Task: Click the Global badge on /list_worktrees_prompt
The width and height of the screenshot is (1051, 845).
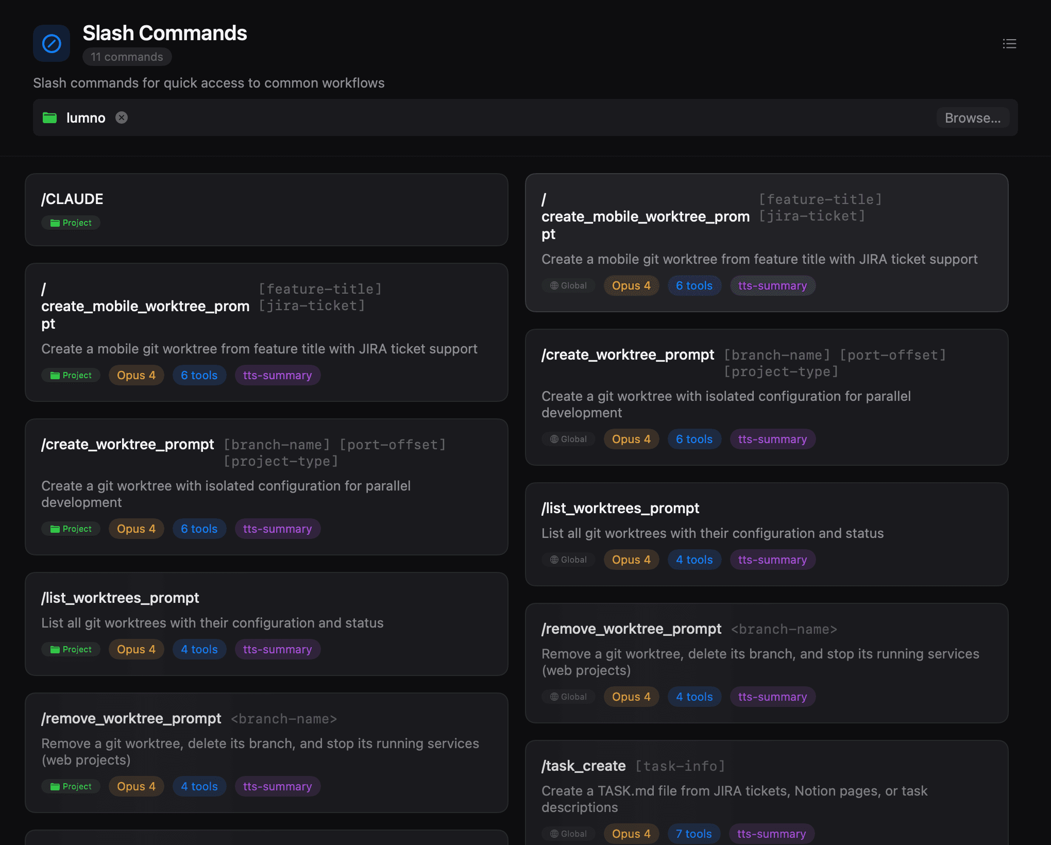Action: pos(568,560)
